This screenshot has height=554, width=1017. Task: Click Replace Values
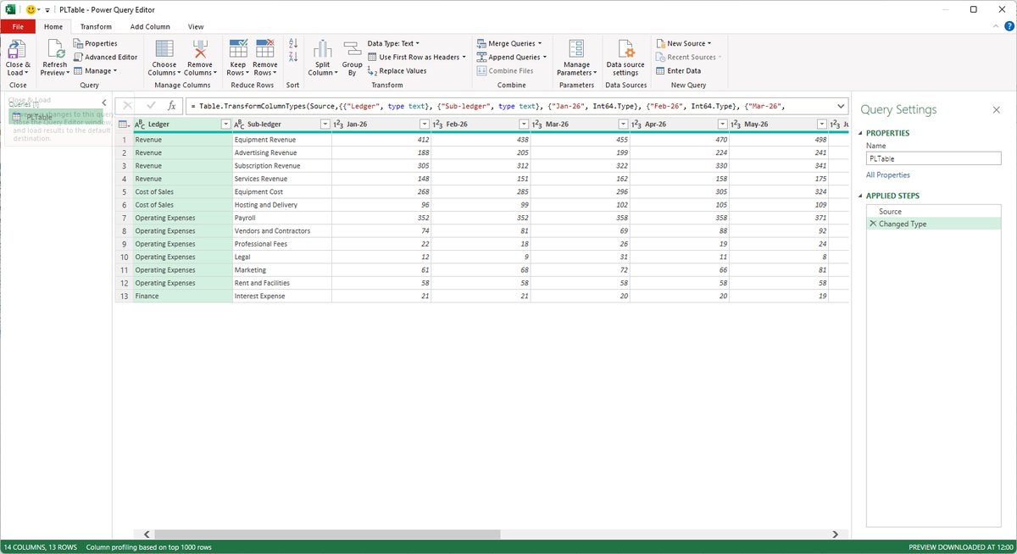(397, 70)
